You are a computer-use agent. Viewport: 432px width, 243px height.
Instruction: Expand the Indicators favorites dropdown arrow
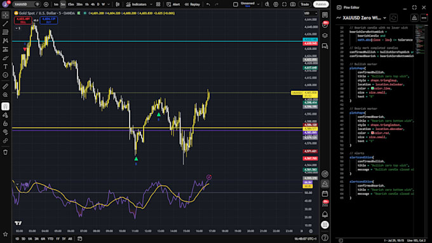pos(151,4)
